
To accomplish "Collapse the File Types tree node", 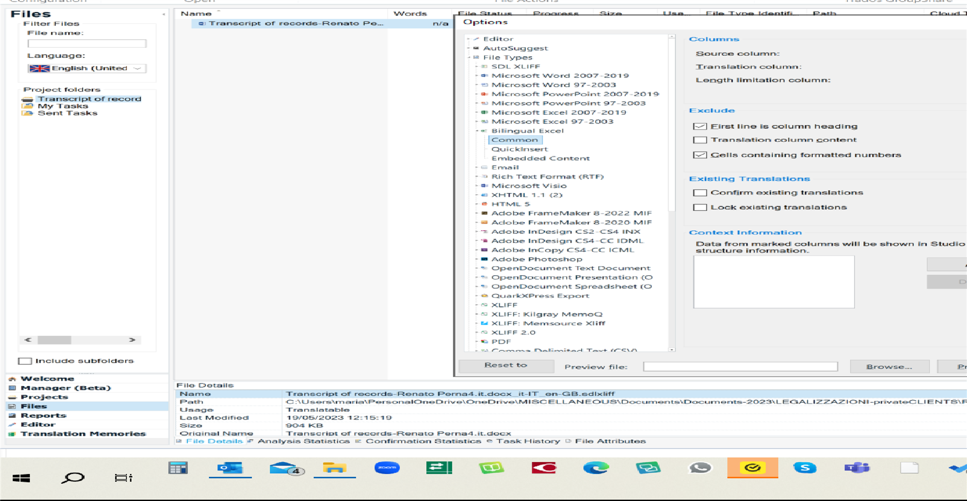I will [x=469, y=57].
